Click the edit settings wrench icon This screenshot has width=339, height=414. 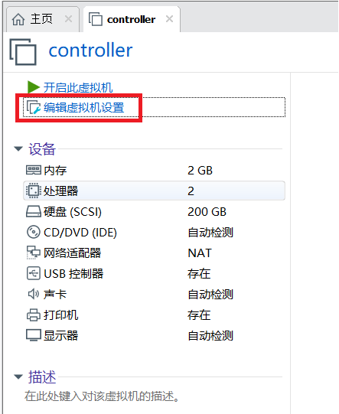tap(34, 107)
